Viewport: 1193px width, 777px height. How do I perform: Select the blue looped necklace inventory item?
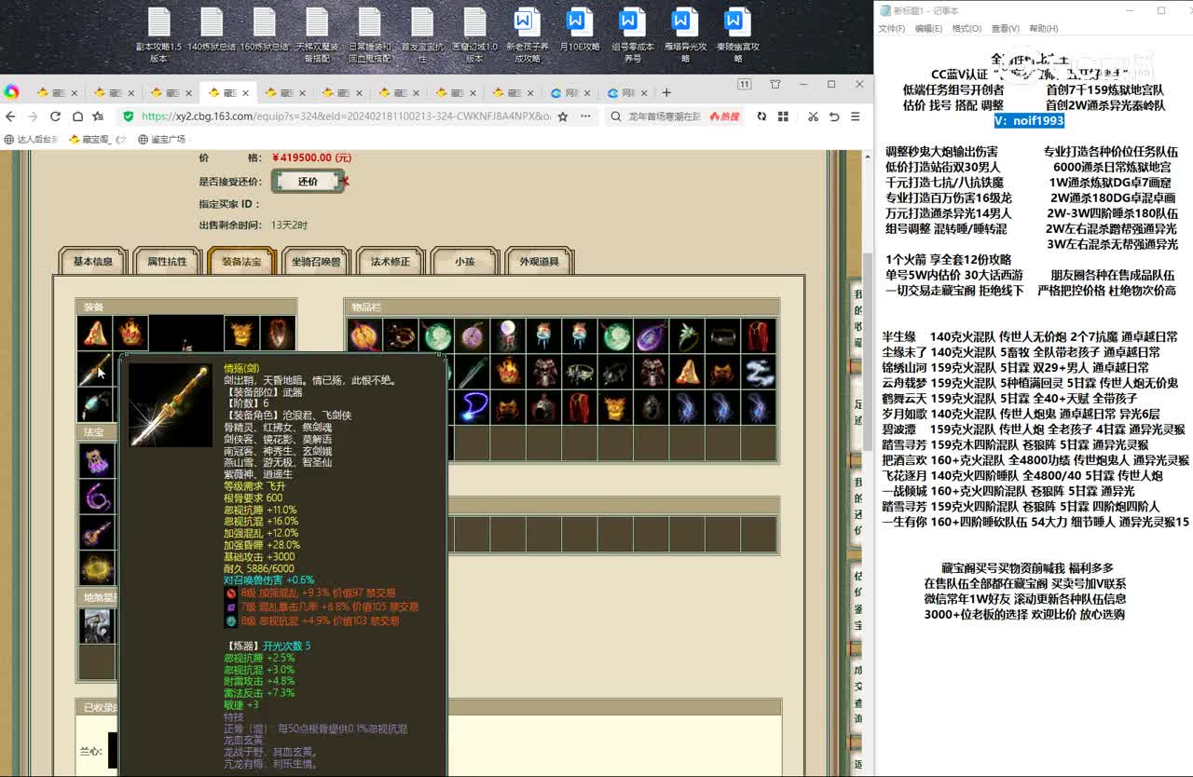tap(473, 407)
